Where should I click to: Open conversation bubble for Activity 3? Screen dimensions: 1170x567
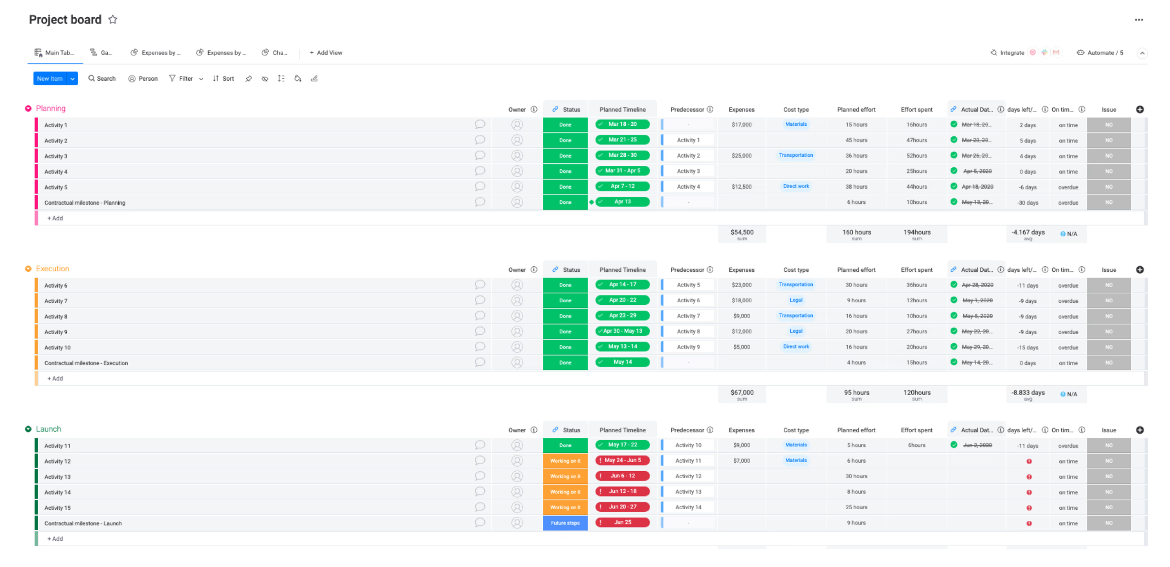point(480,156)
